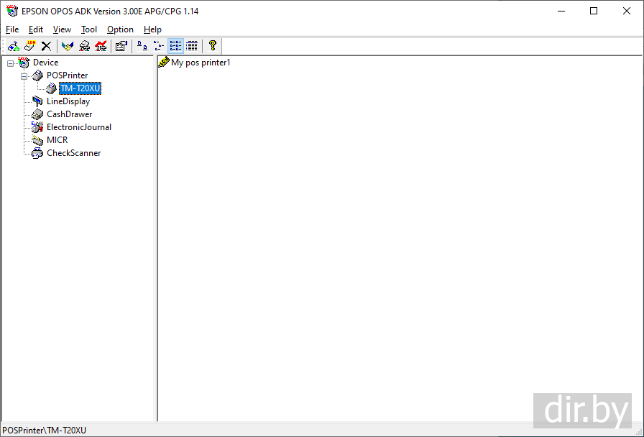Viewport: 644px width, 437px height.
Task: Select LineDisplay in the device tree
Action: [x=68, y=101]
